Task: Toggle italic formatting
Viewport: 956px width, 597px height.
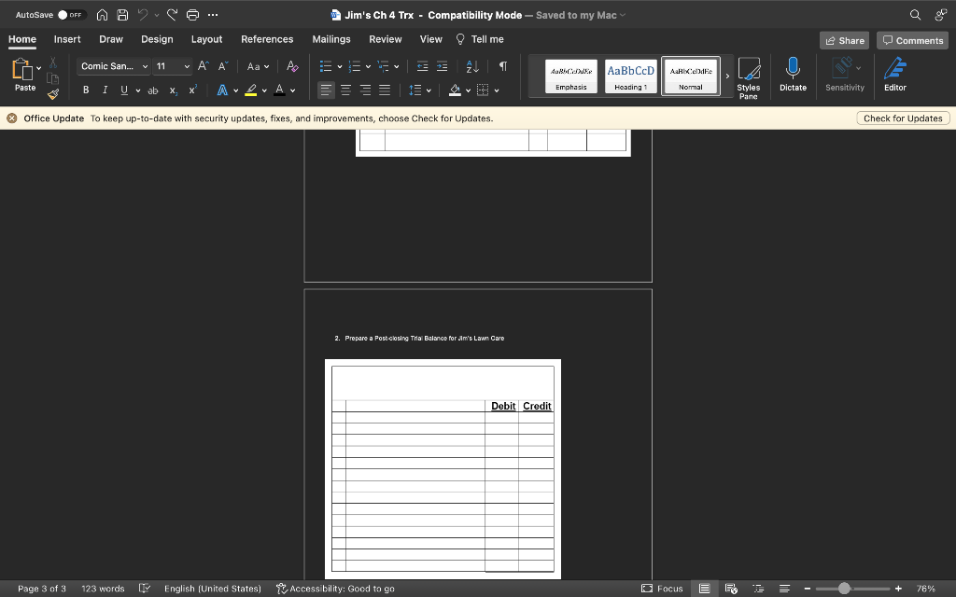Action: point(104,90)
